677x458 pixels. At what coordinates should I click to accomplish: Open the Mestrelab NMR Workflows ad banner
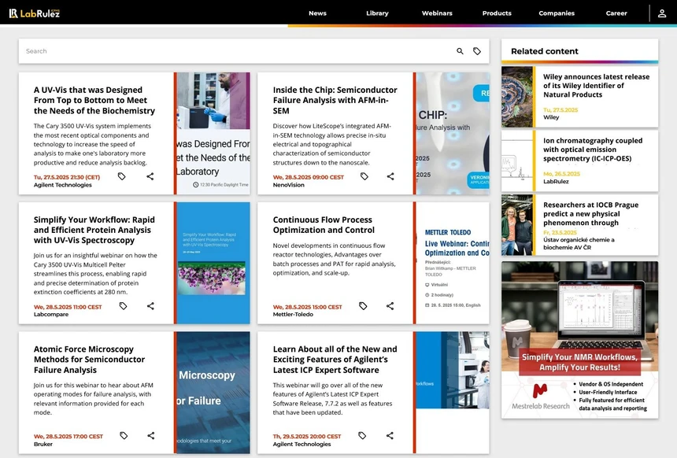[x=580, y=340]
